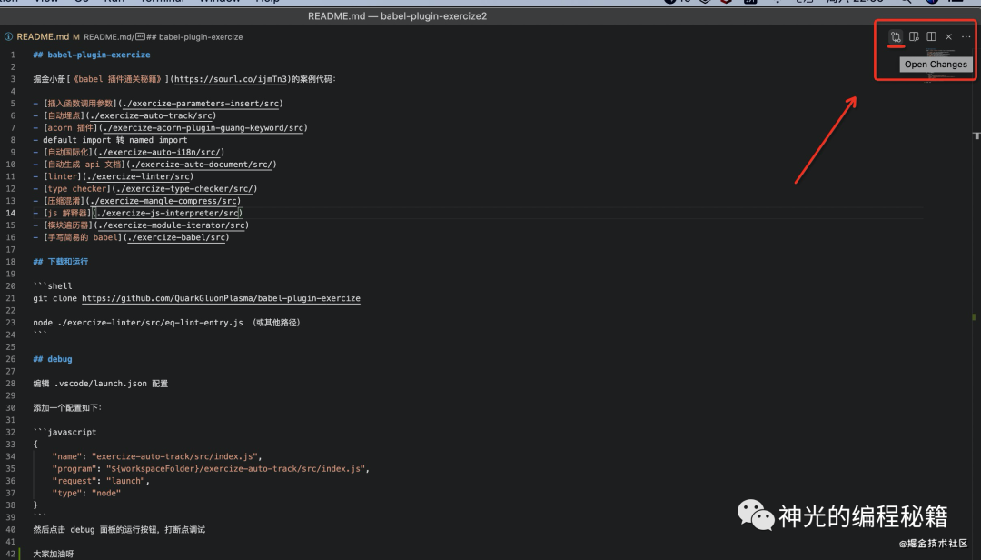Open the ./exercize-auto-track/src link

coord(151,115)
